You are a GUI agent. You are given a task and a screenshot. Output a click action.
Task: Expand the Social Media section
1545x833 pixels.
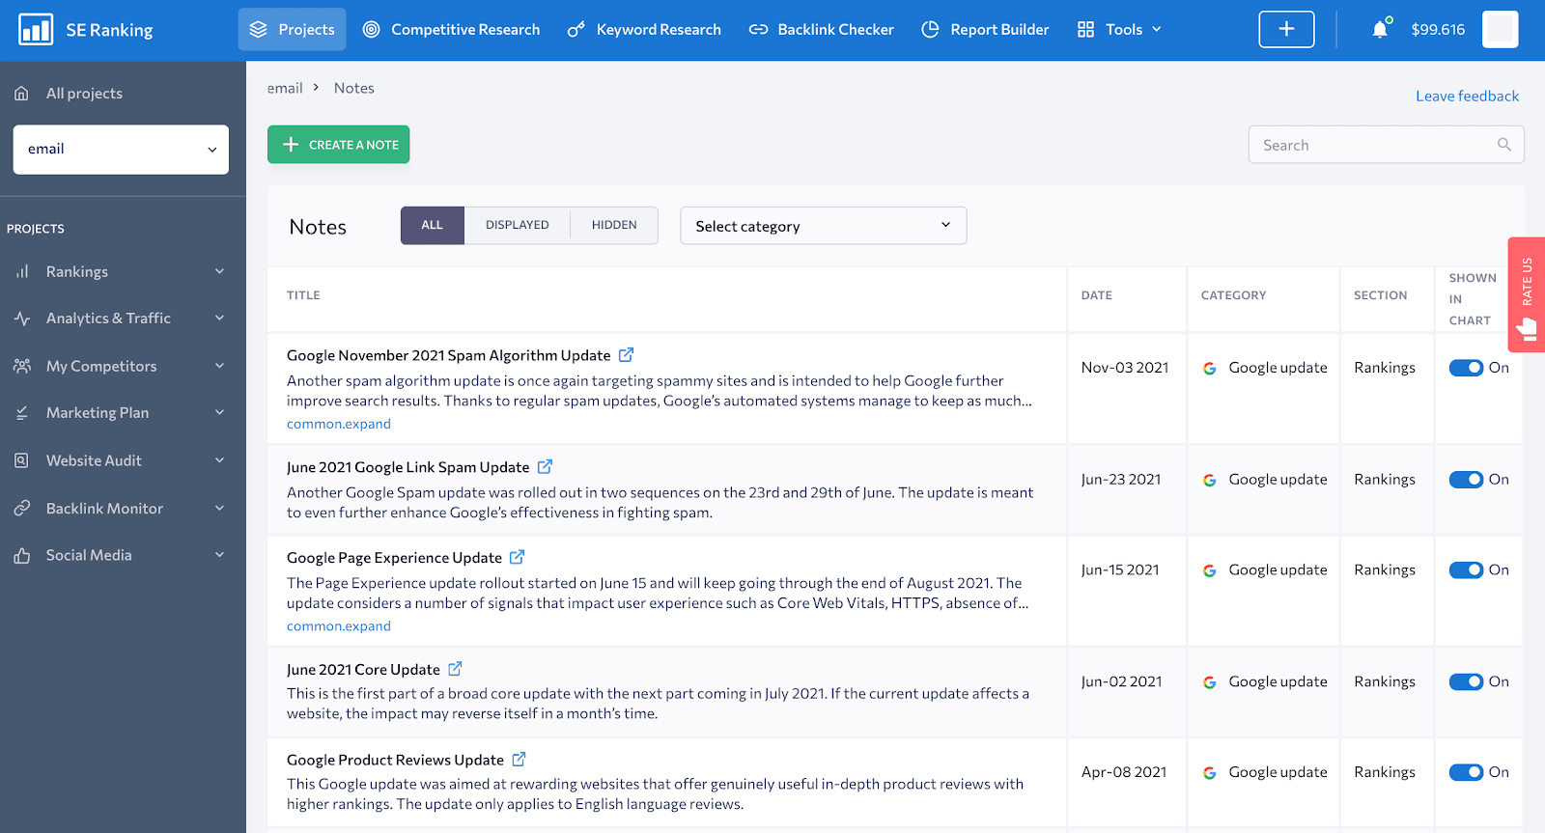[x=219, y=556]
